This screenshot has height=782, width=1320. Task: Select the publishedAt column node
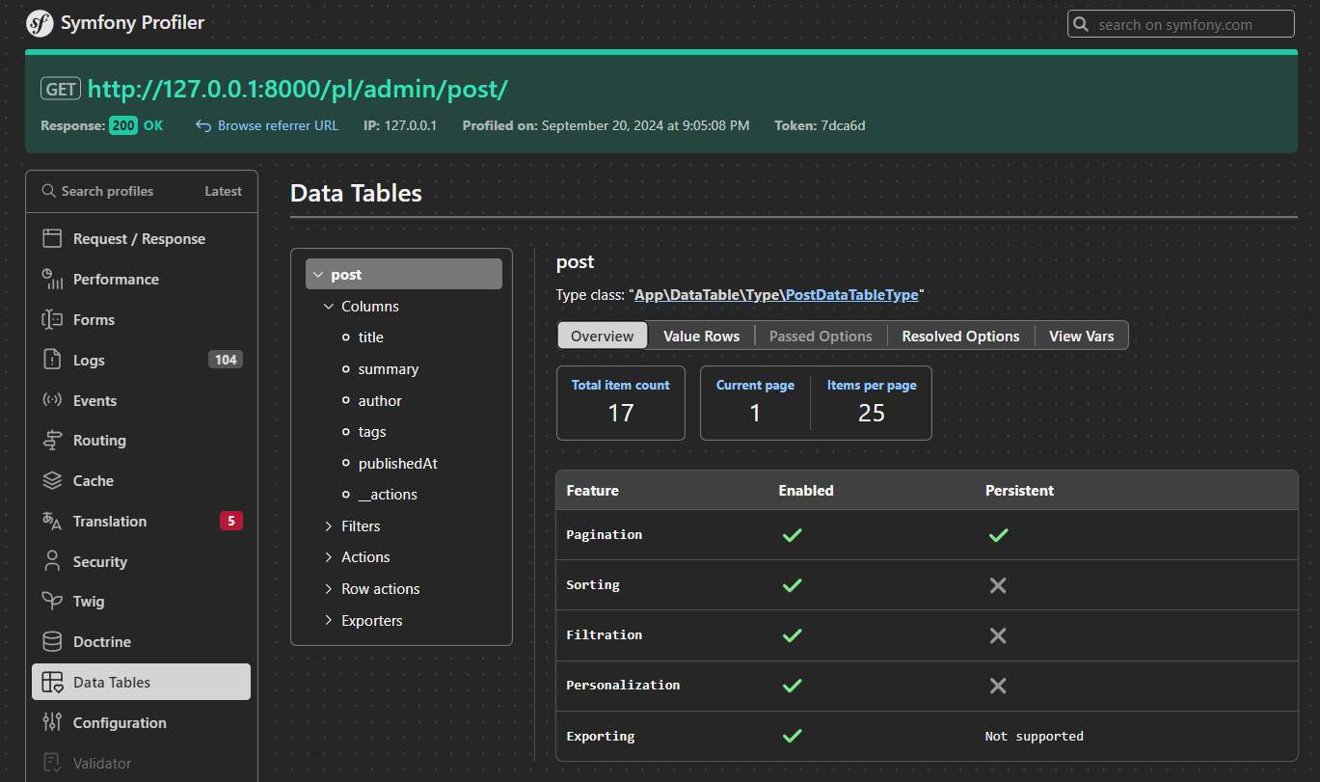tap(397, 464)
